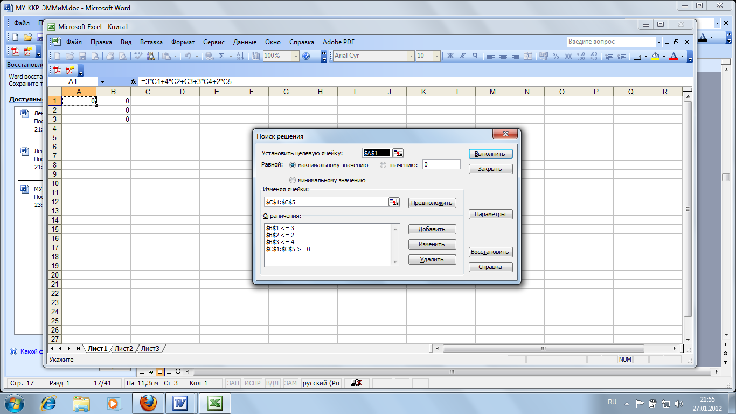
Task: Toggle bold Ж formatting button
Action: pos(450,56)
